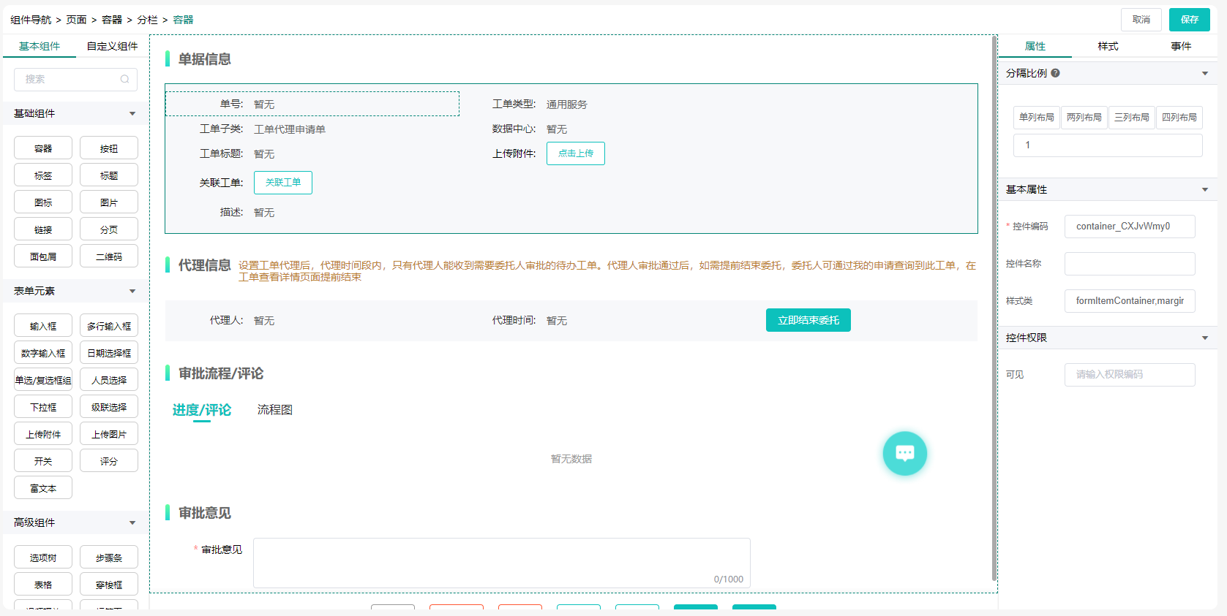Screen dimensions: 1227x616
Task: Click the 控件名称 input field
Action: tap(1130, 264)
